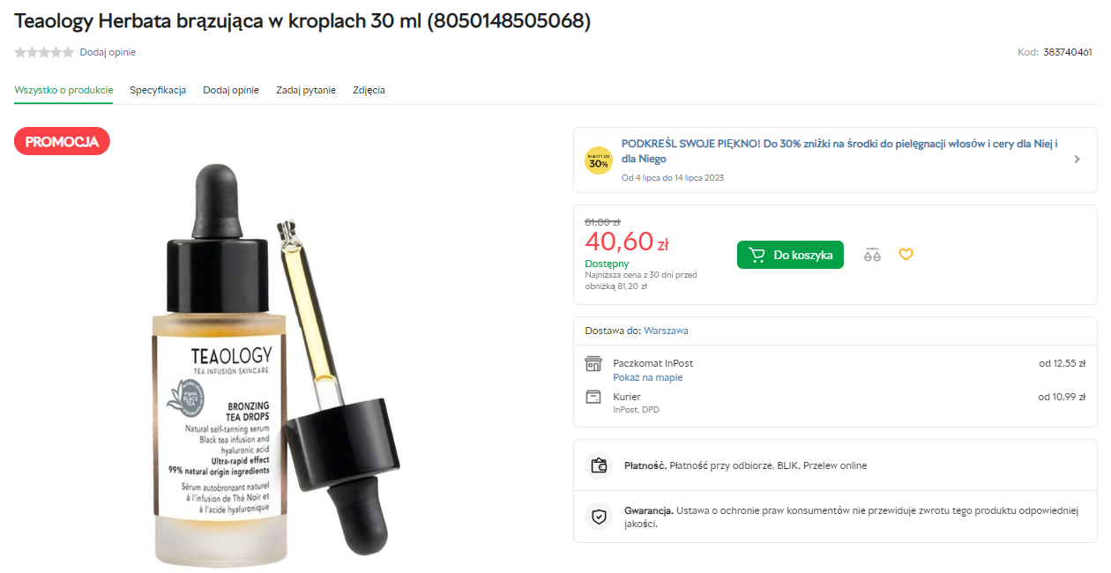This screenshot has width=1111, height=573.
Task: Click Dodaj opinie link beside stars
Action: 108,52
